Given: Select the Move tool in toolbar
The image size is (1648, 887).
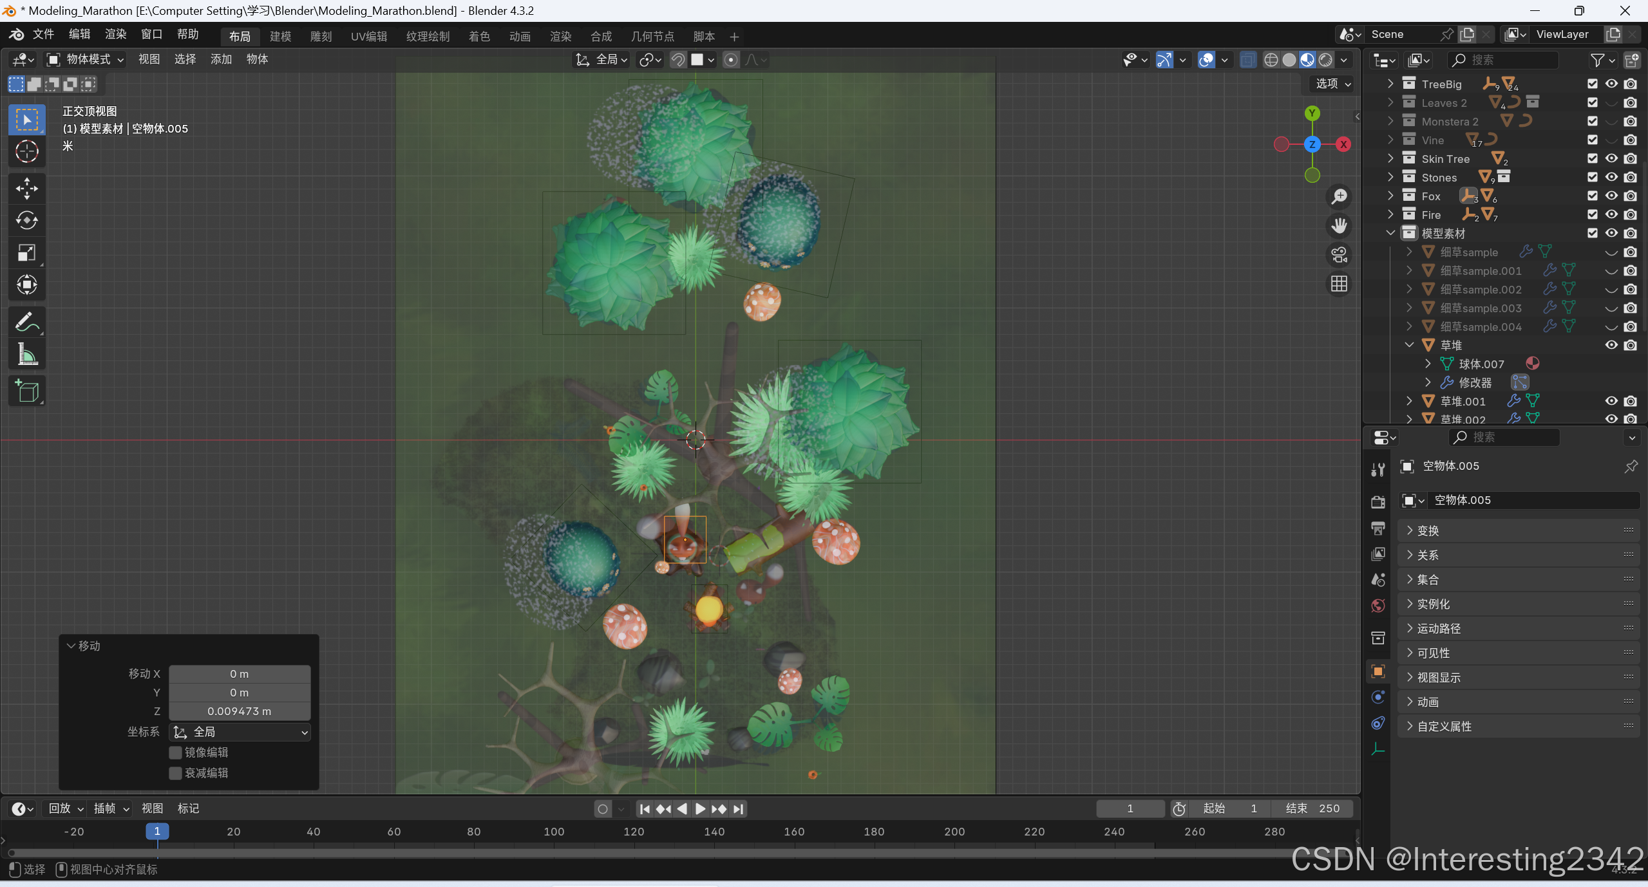Looking at the screenshot, I should [26, 189].
